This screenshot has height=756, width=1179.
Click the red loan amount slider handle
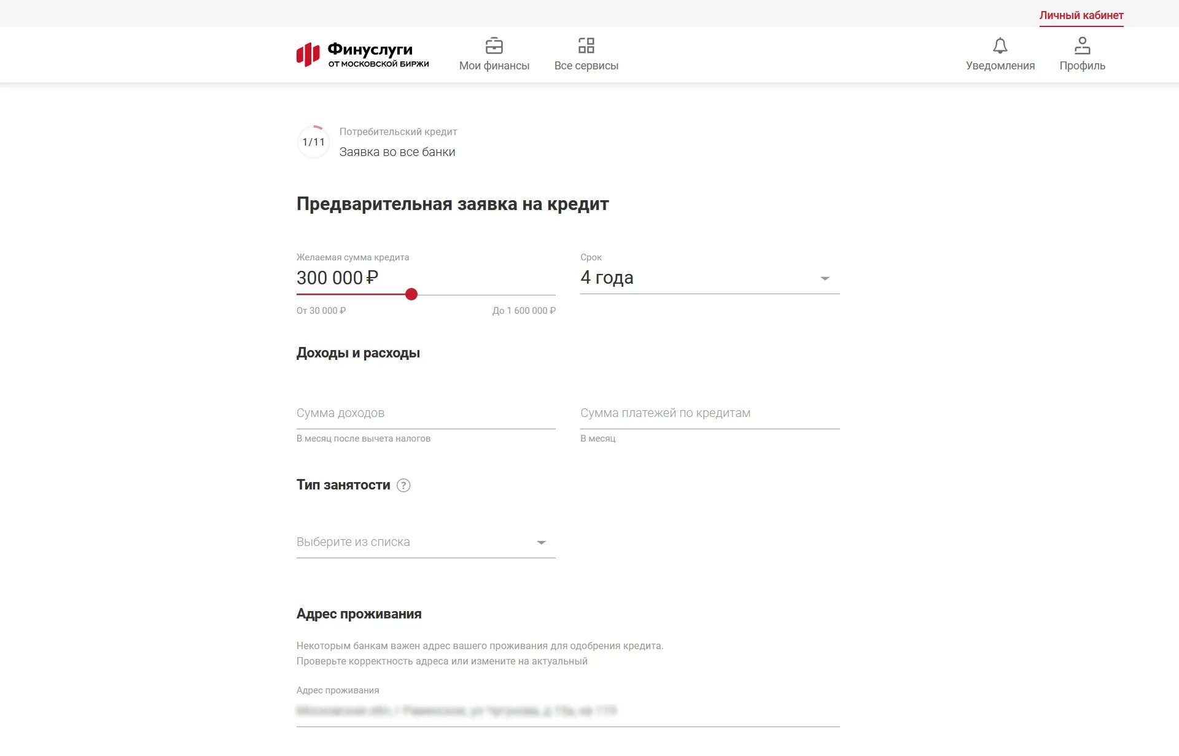tap(411, 295)
